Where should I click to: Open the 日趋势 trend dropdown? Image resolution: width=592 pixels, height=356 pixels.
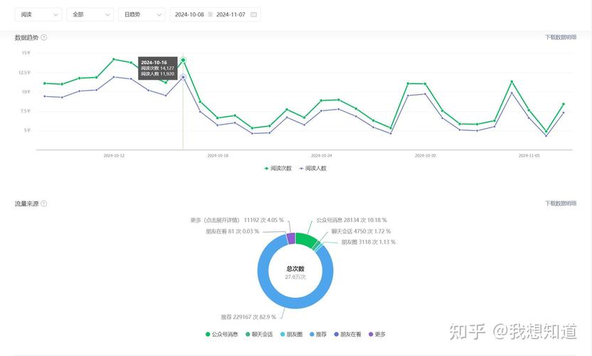141,14
